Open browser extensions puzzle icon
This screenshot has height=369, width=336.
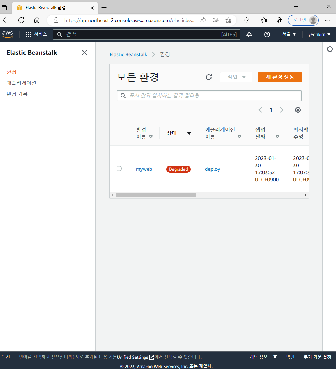[246, 20]
